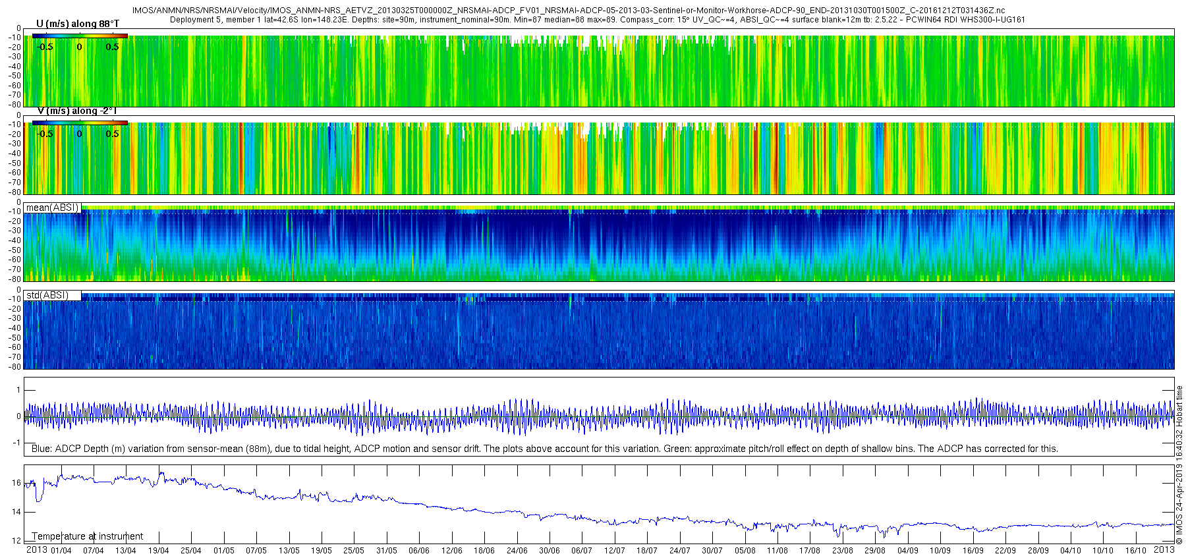Click the '07/05' date tick label
Viewport: 1186px width, 560px height.
(x=256, y=551)
